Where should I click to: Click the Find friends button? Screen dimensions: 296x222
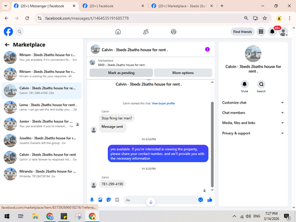[x=243, y=31]
